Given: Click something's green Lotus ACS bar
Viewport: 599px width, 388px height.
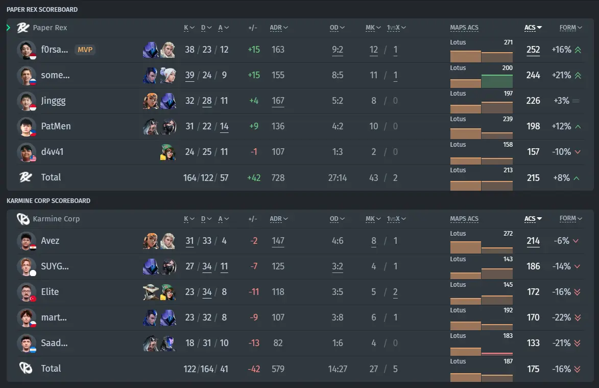Looking at the screenshot, I should click(497, 81).
